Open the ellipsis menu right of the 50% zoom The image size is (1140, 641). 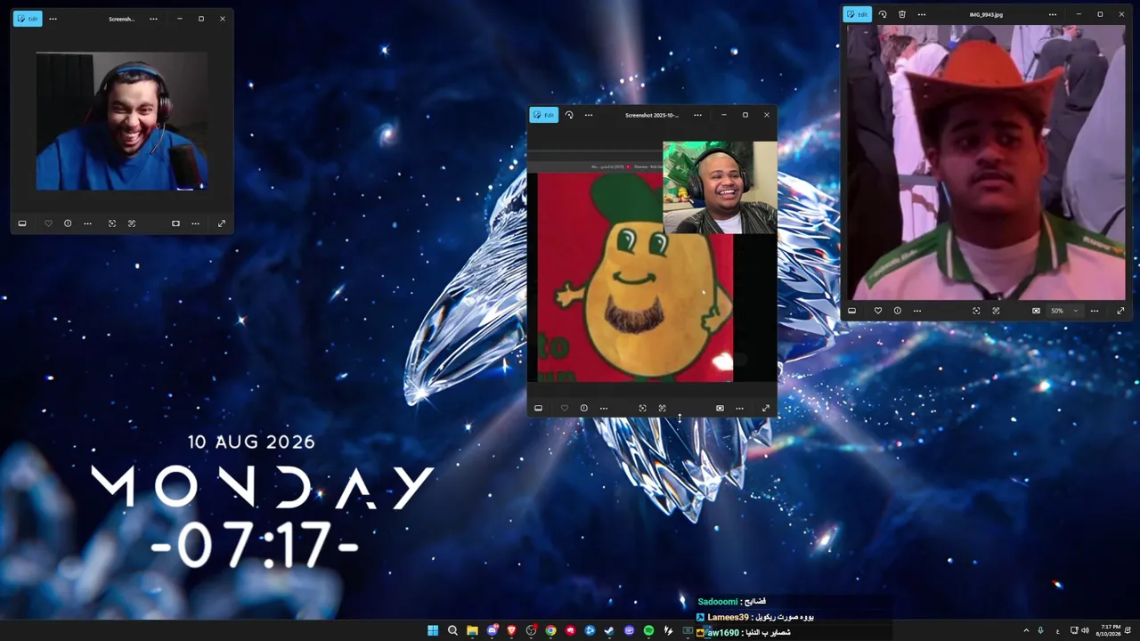(1095, 311)
